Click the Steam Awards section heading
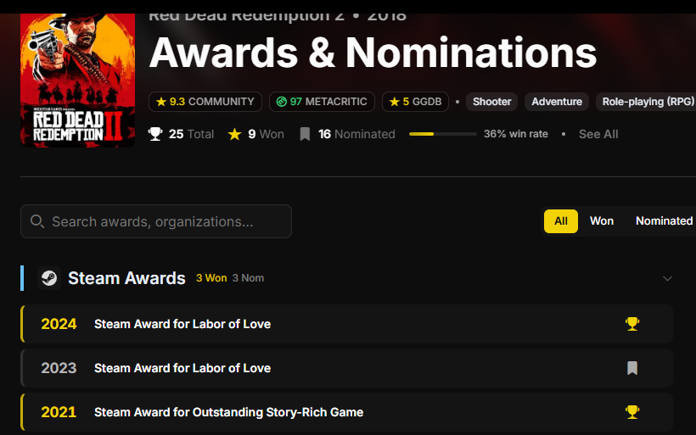 click(126, 278)
